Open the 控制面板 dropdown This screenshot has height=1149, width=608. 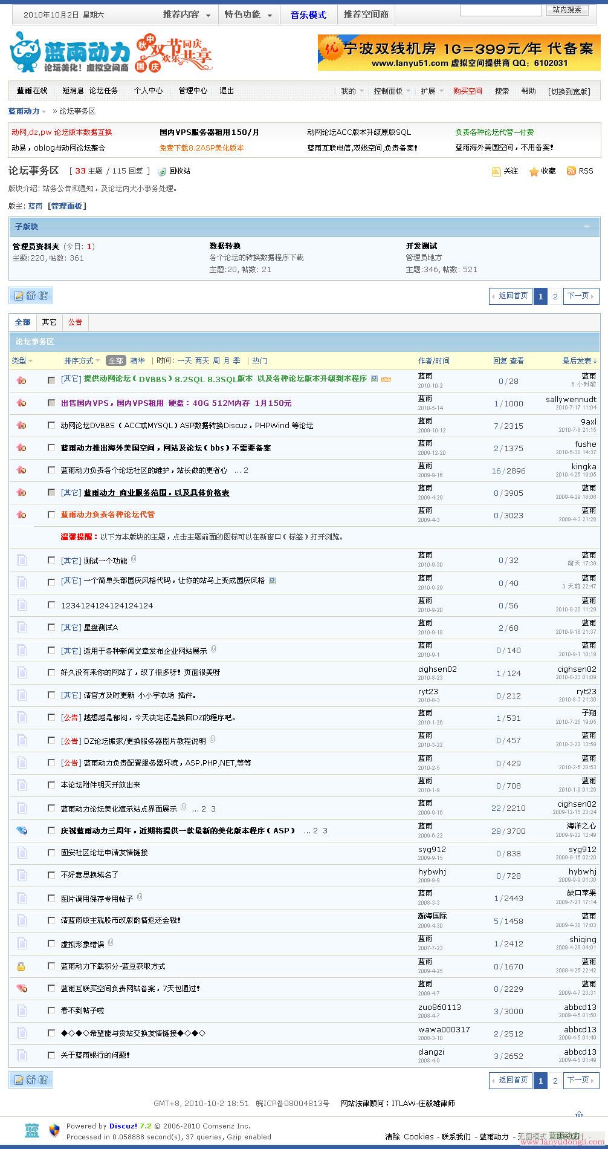(392, 91)
